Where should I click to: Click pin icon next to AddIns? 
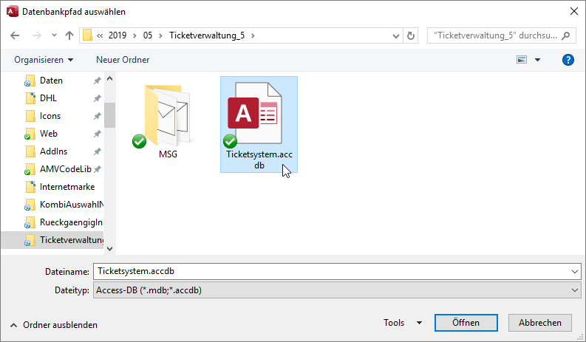tap(97, 151)
